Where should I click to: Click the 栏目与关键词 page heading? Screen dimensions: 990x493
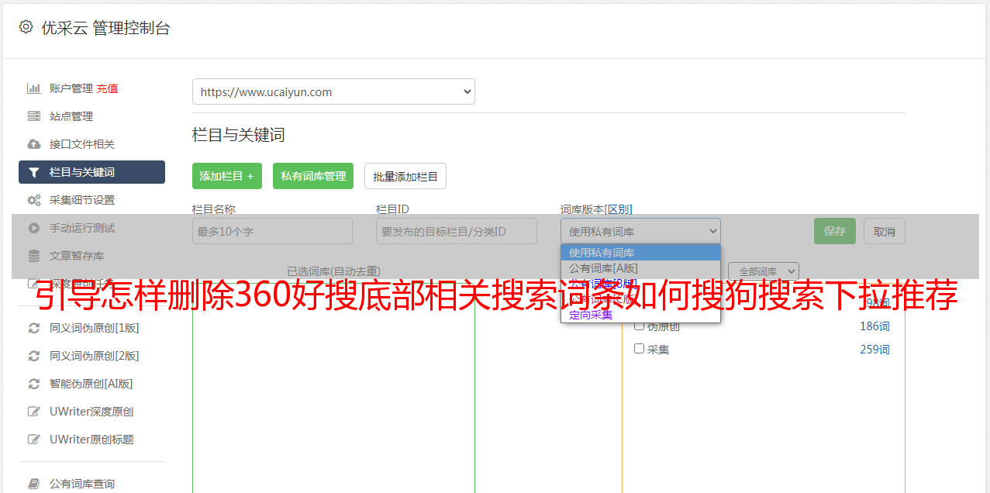pos(239,135)
